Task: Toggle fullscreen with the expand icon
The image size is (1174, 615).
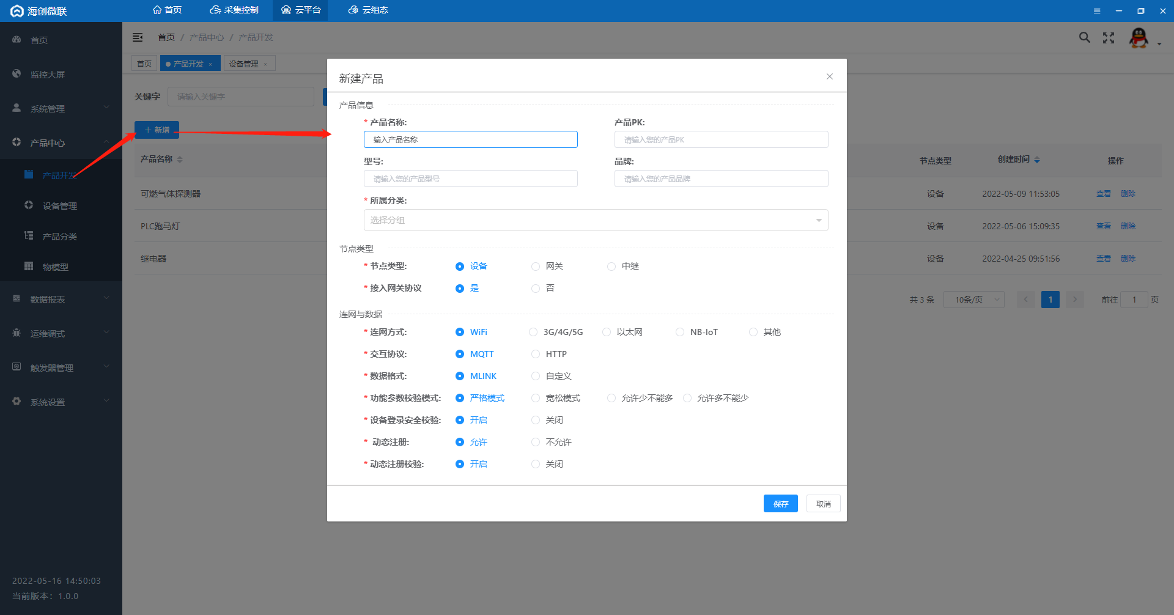Action: pyautogui.click(x=1109, y=38)
